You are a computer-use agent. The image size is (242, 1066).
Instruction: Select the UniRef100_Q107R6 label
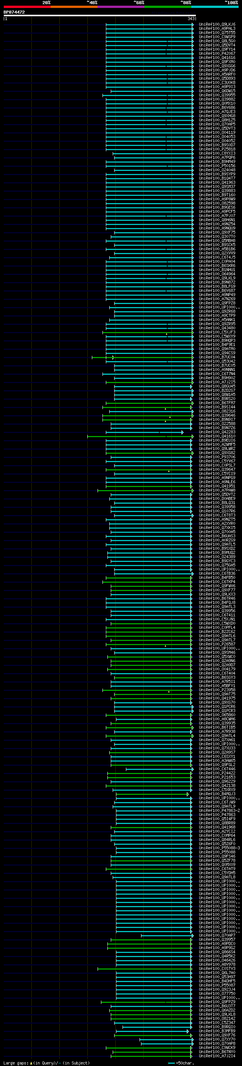[x=217, y=511]
